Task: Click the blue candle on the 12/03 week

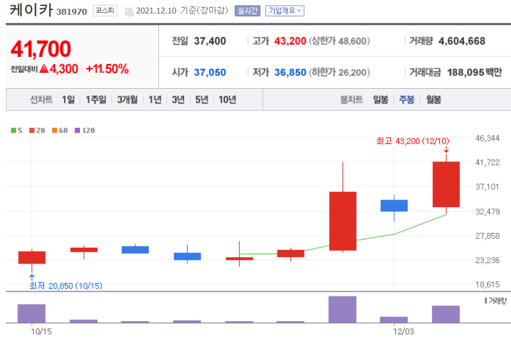Action: (394, 205)
